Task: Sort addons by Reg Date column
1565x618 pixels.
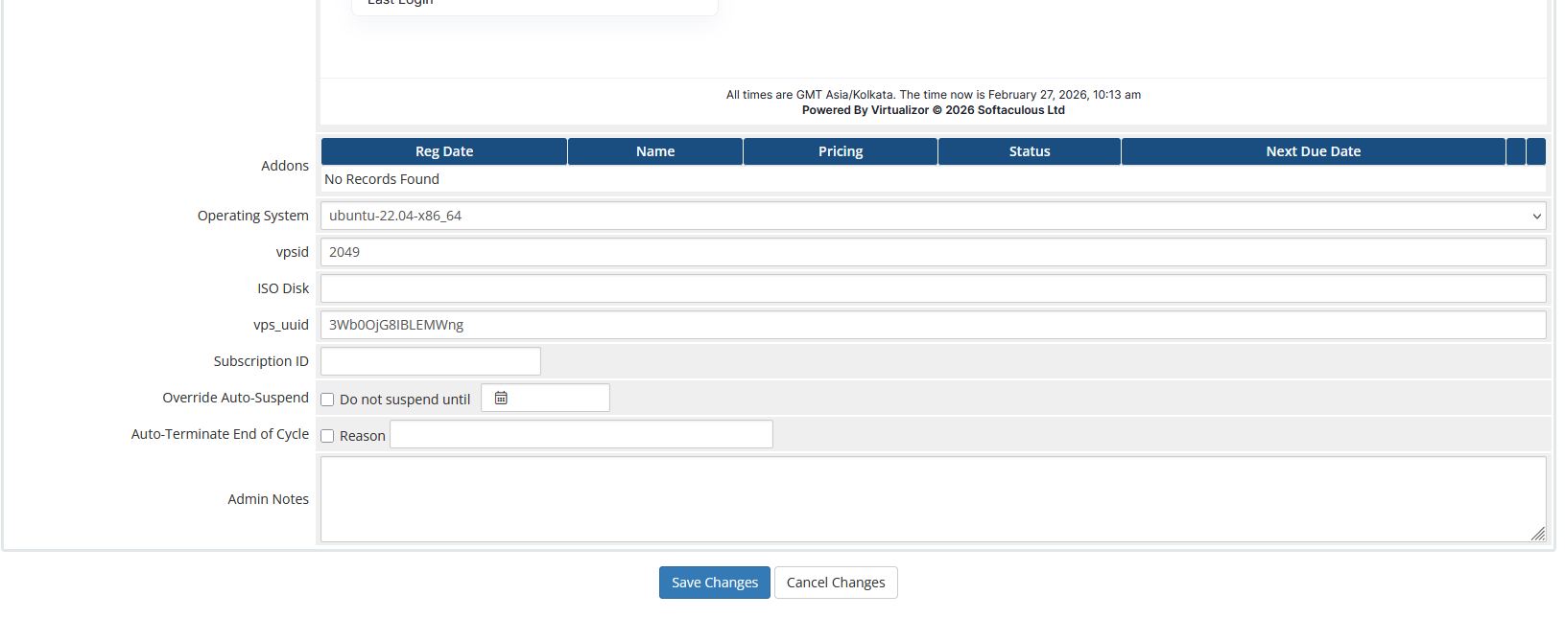Action: pos(443,151)
